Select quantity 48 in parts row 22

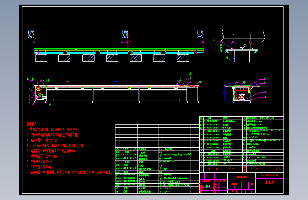tap(160, 172)
